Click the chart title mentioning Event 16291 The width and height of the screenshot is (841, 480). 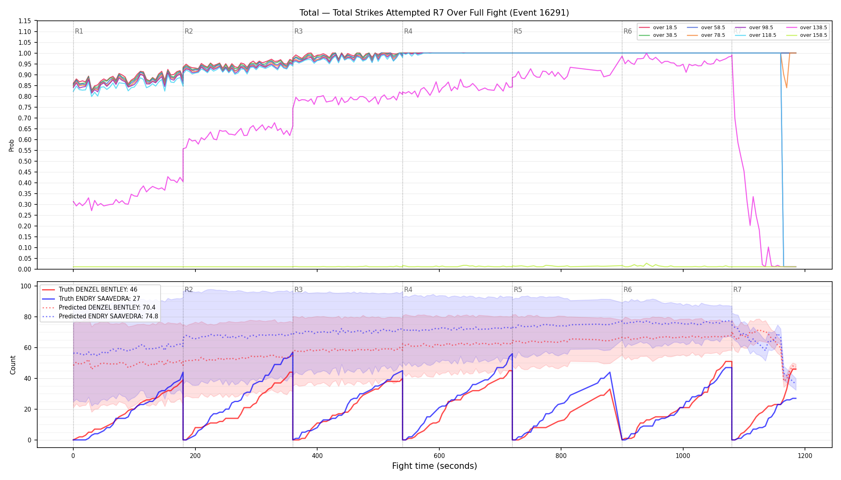click(434, 13)
